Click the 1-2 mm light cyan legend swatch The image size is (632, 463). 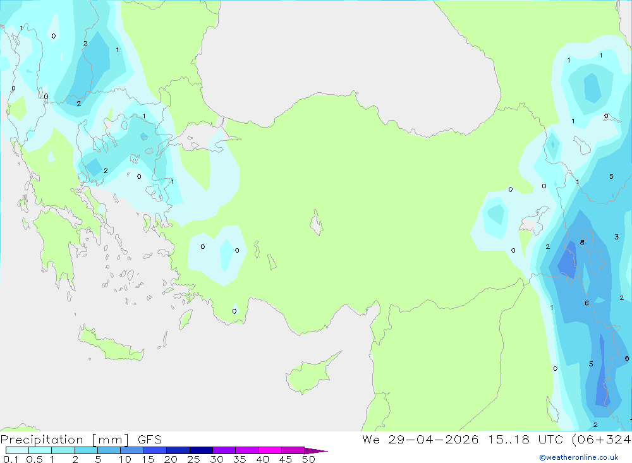click(63, 450)
